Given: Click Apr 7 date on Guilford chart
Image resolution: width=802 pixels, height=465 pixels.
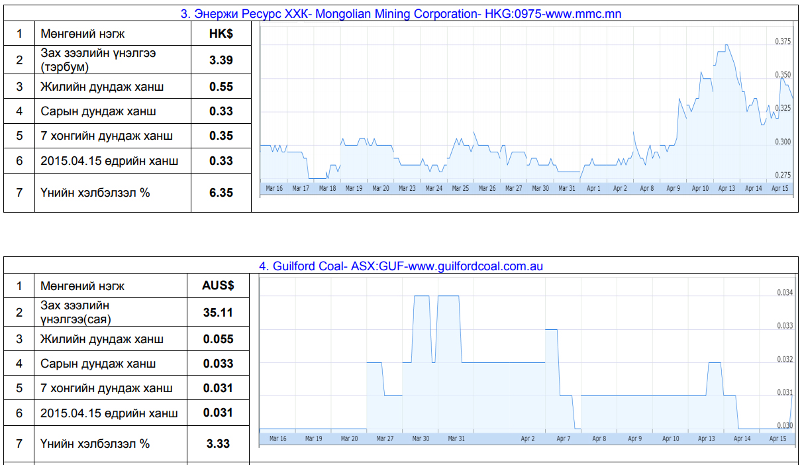Looking at the screenshot, I should coord(564,439).
